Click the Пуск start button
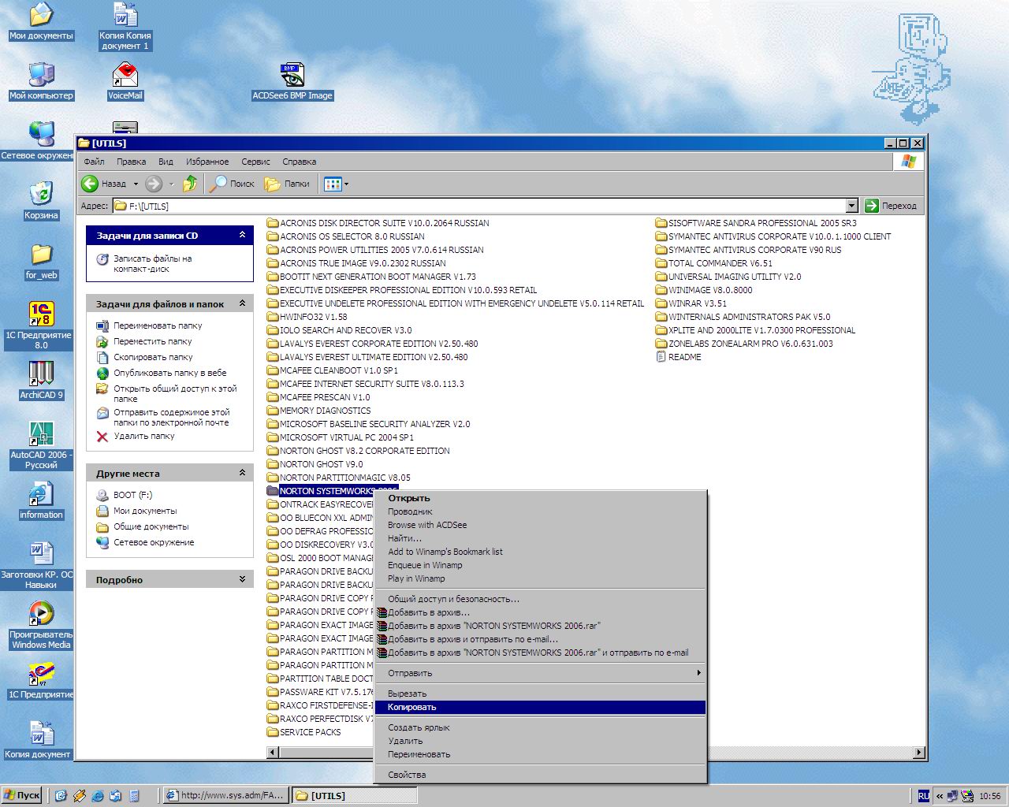The height and width of the screenshot is (807, 1009). click(x=22, y=795)
